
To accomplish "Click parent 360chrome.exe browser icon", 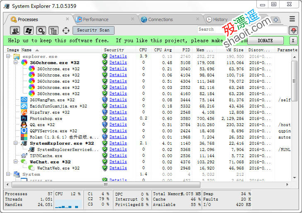I will [24, 62].
